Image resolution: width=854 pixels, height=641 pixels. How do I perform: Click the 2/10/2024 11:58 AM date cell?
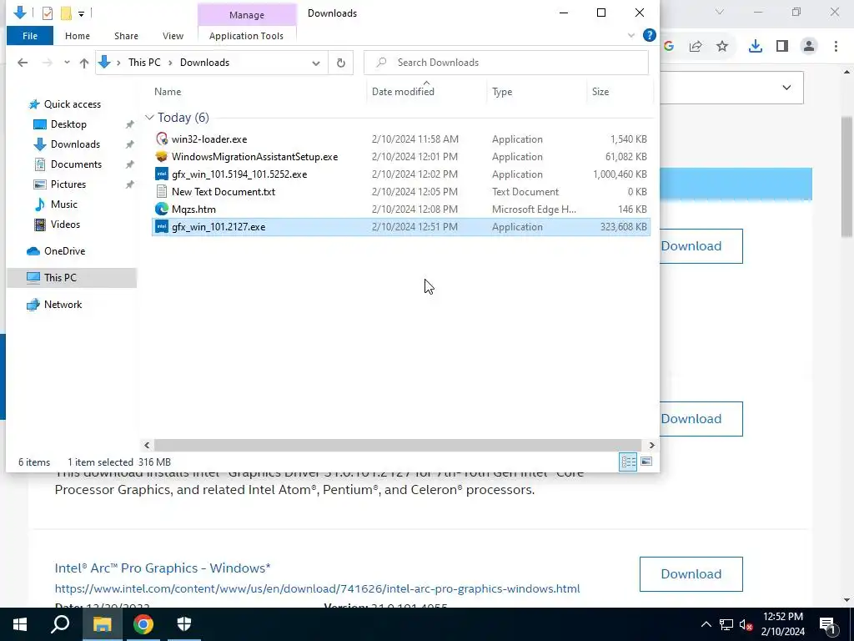[x=415, y=139]
